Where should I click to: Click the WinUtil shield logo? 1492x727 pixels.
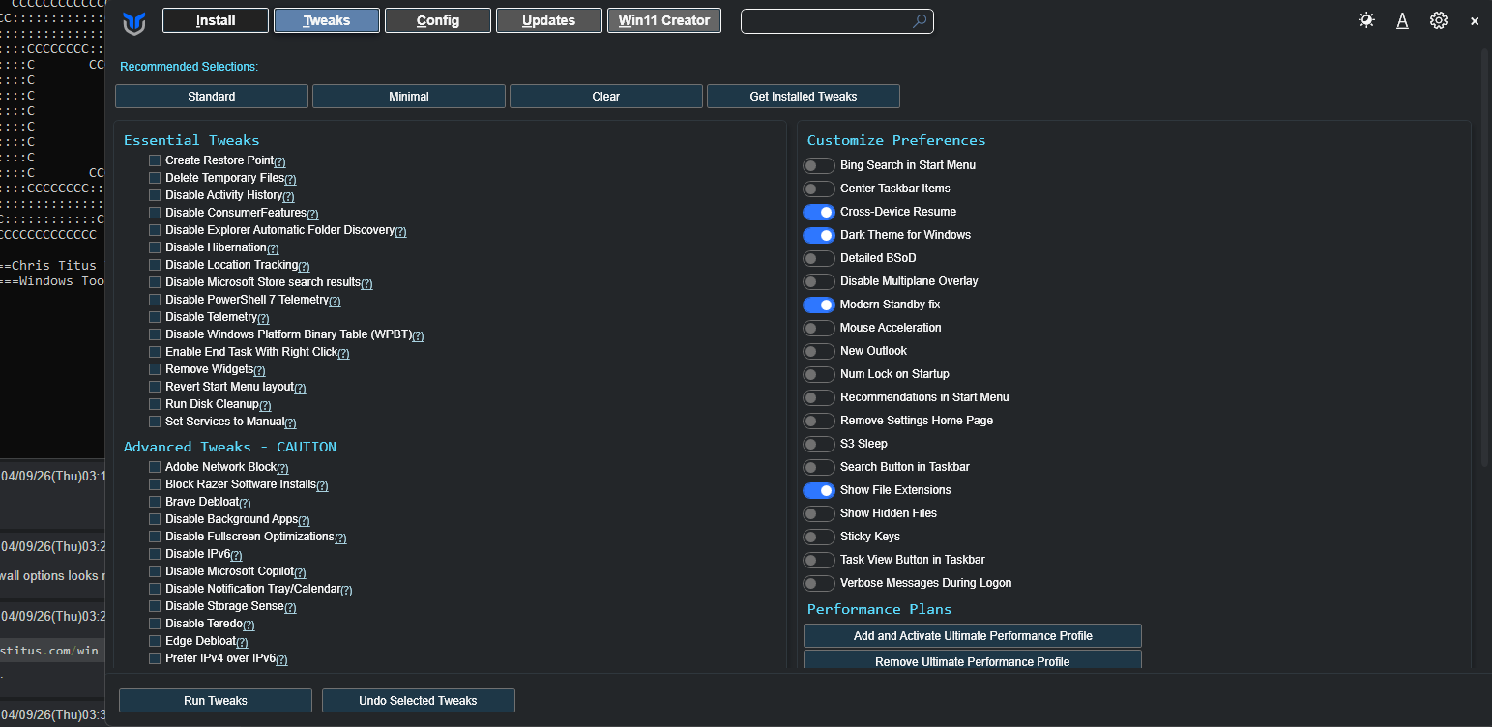(134, 21)
